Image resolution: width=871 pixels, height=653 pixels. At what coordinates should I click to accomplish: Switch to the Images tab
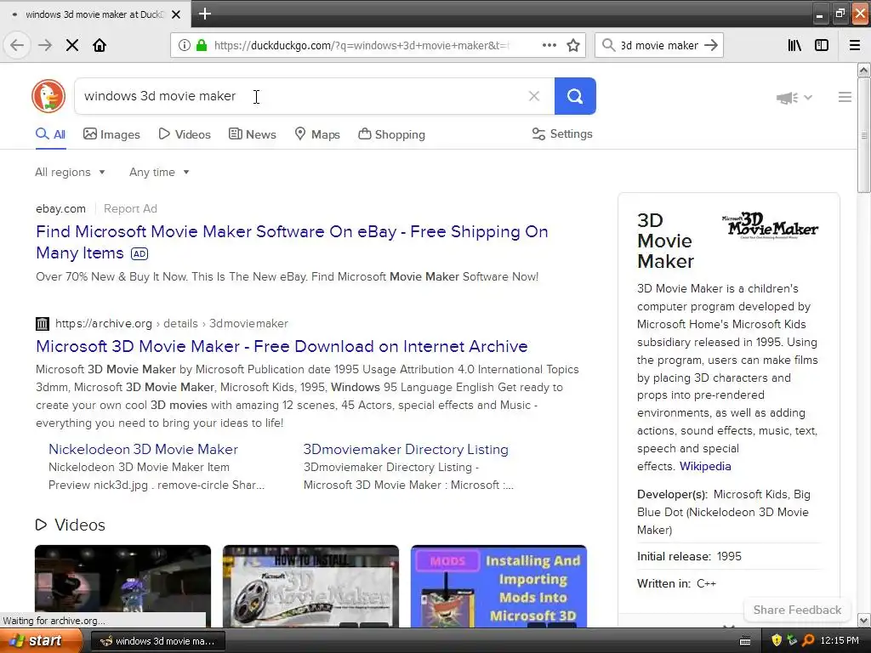(111, 134)
